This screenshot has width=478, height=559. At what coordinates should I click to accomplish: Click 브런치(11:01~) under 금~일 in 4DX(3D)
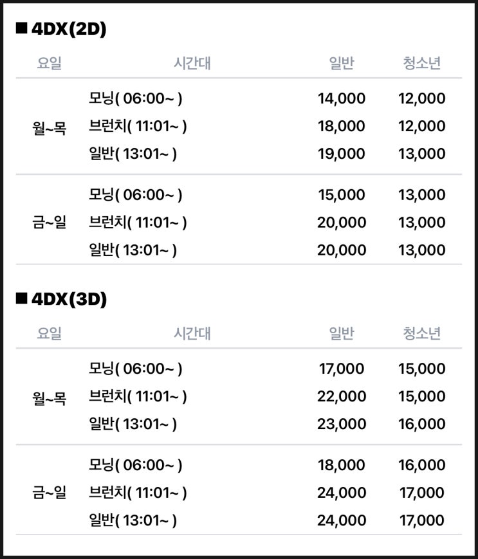(x=138, y=493)
